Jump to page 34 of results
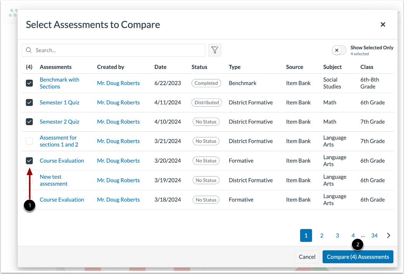This screenshot has width=404, height=274. point(374,235)
